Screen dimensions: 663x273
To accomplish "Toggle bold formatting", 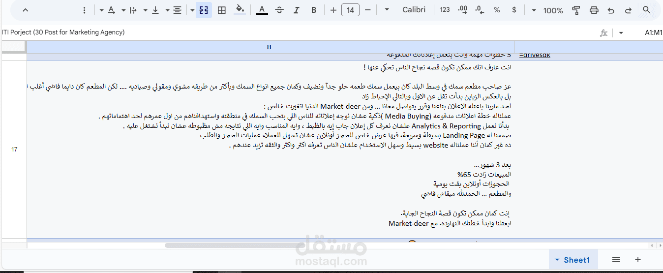I will (x=314, y=10).
